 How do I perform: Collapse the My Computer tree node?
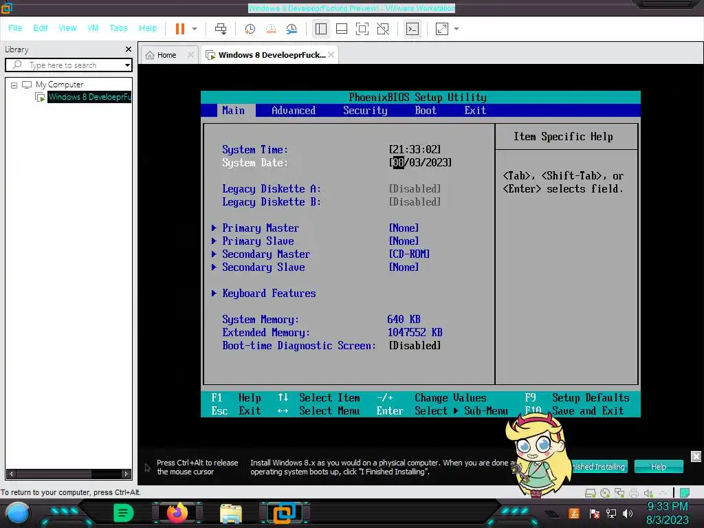click(14, 85)
